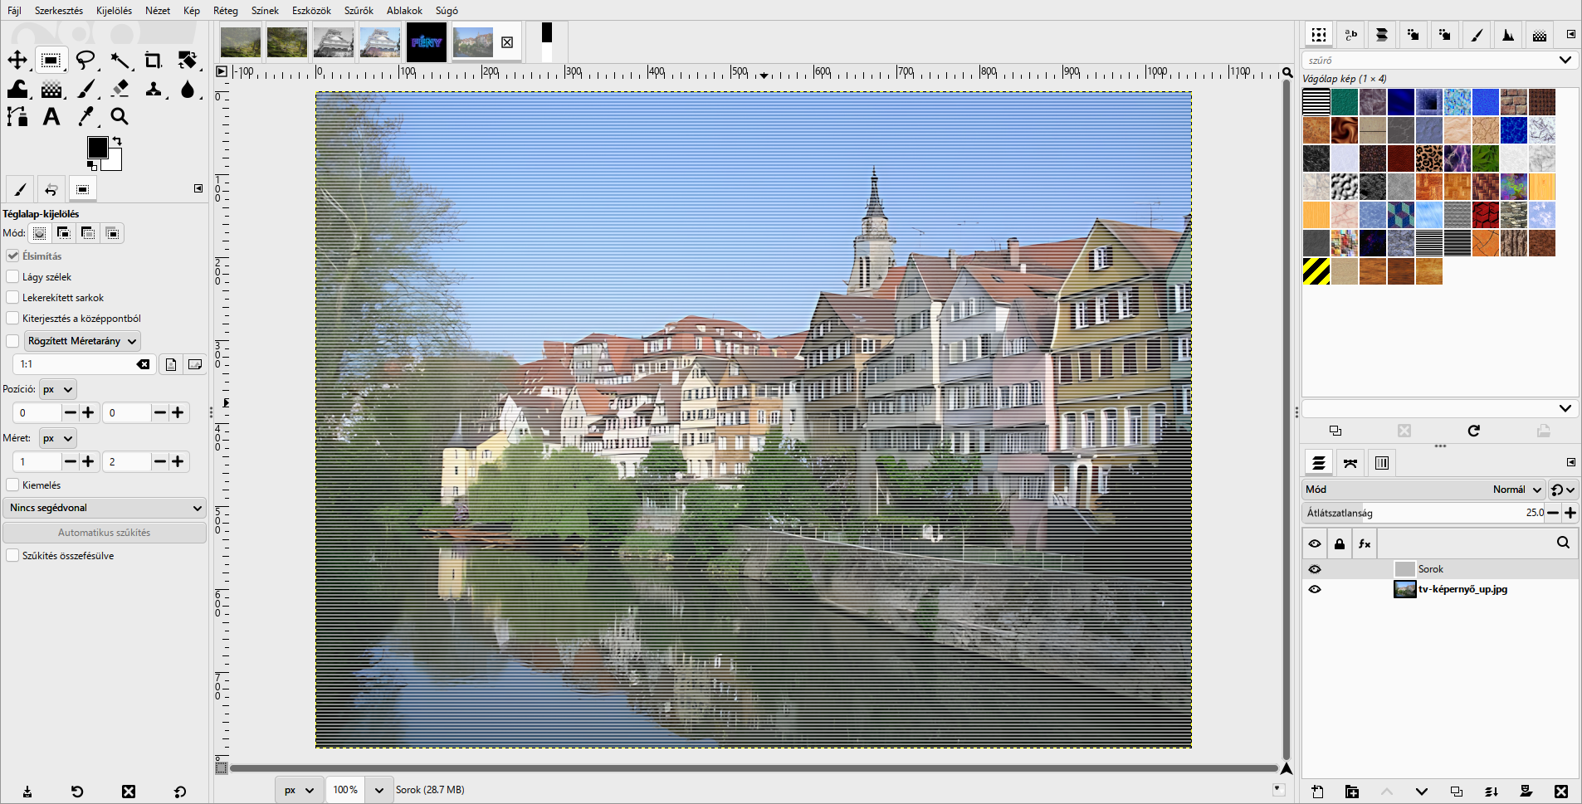Enable the Kiemelés checkbox
The image size is (1582, 804).
click(x=12, y=485)
